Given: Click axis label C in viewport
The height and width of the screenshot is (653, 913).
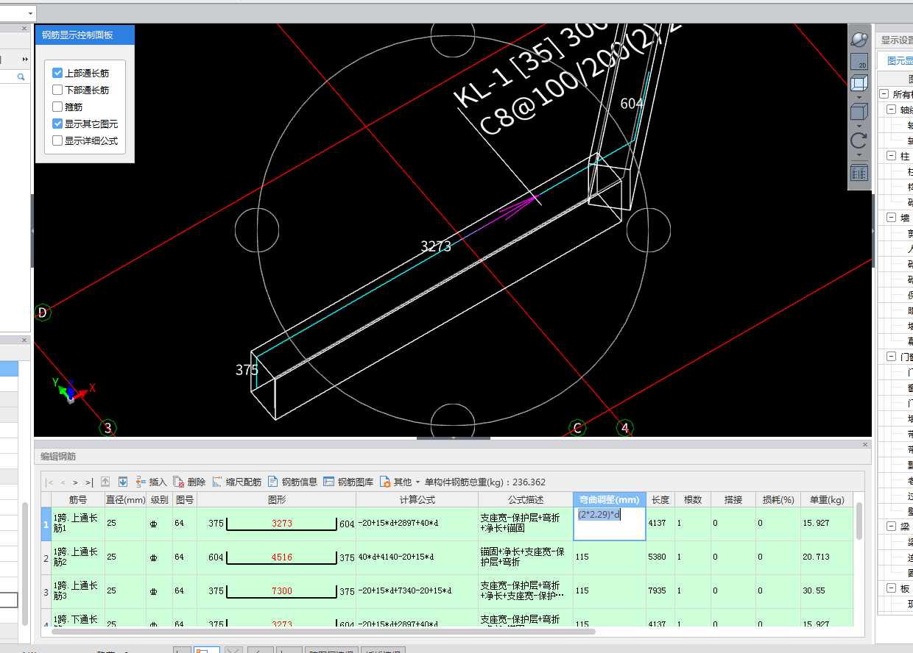Looking at the screenshot, I should 577,428.
